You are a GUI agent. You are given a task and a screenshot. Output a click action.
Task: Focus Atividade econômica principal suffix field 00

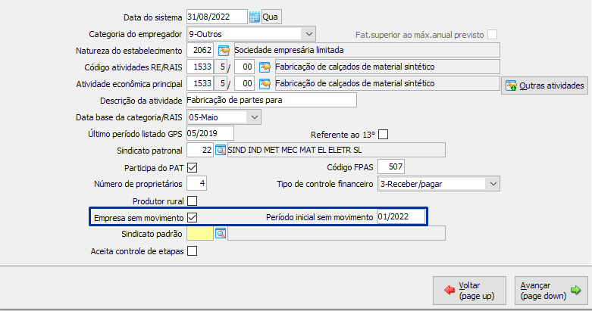tap(244, 84)
